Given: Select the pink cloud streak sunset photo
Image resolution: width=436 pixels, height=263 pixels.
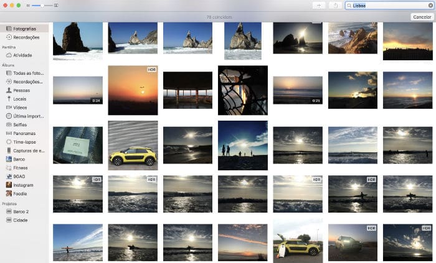Looking at the screenshot, I should click(243, 242).
